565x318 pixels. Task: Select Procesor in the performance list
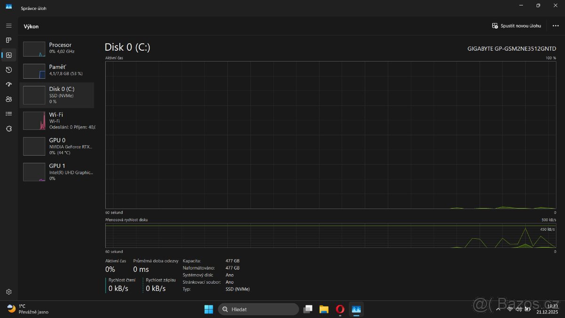pos(56,48)
